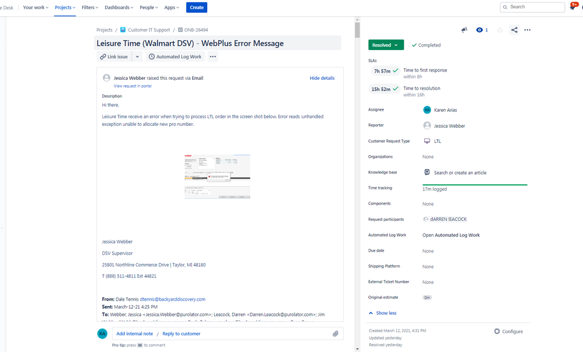Image resolution: width=583 pixels, height=352 pixels.
Task: Open the Apps menu
Action: [172, 8]
